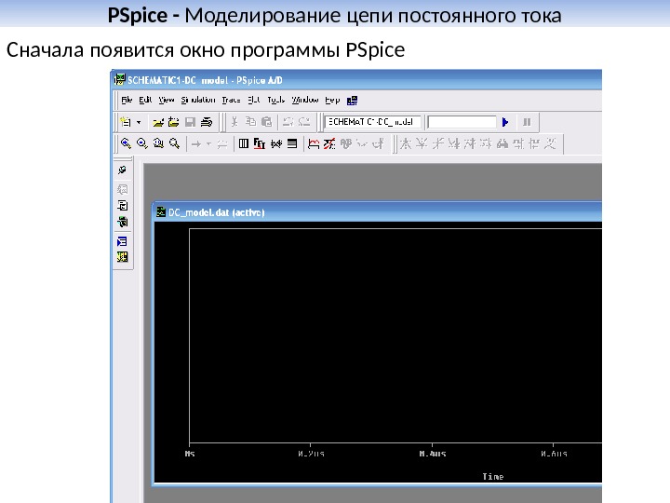
Task: Click the 0.4us X-axis label
Action: tap(433, 454)
